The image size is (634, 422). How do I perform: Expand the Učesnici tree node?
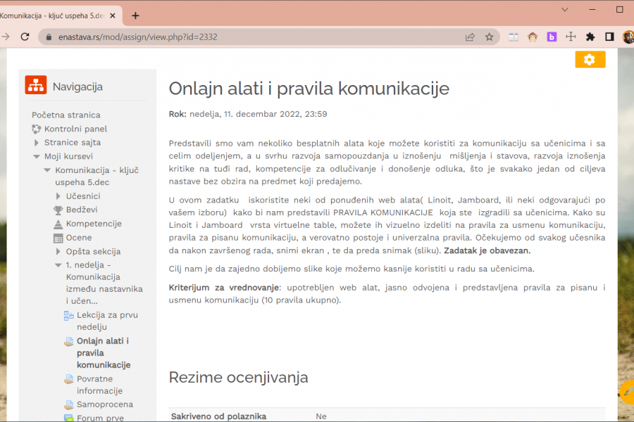click(x=58, y=196)
